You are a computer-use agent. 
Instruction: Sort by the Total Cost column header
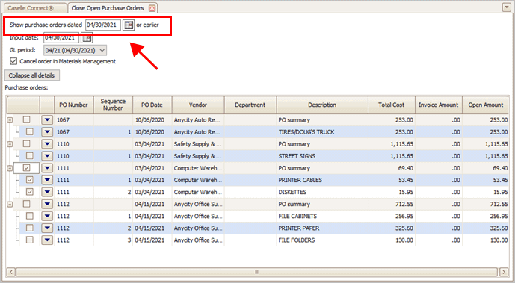[392, 105]
